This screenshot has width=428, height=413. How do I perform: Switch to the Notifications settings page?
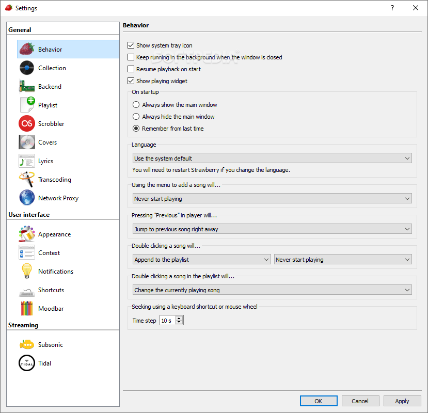pyautogui.click(x=26, y=271)
